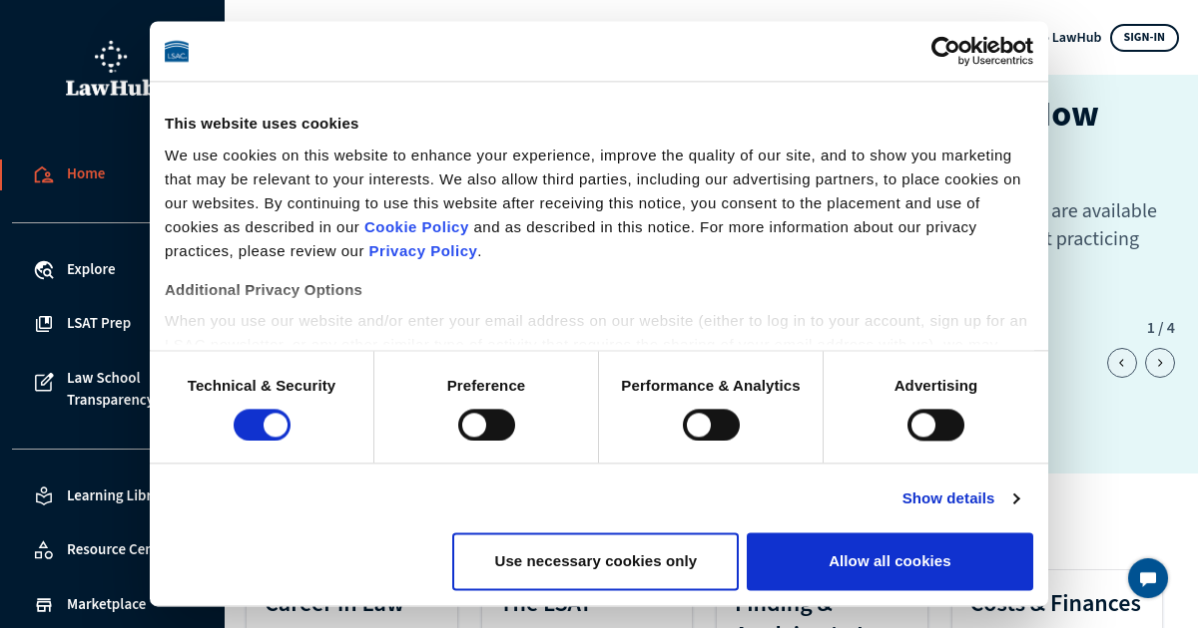The height and width of the screenshot is (628, 1198).
Task: Expand Show details in cookie banner
Action: click(960, 498)
